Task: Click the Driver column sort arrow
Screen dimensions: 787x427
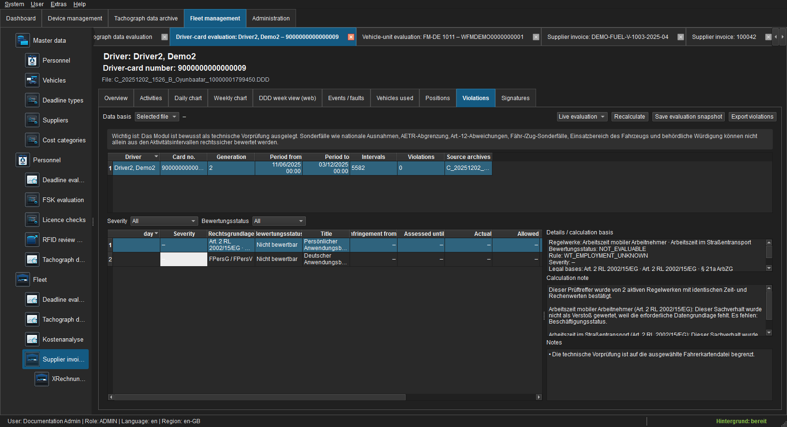Action: pyautogui.click(x=156, y=157)
